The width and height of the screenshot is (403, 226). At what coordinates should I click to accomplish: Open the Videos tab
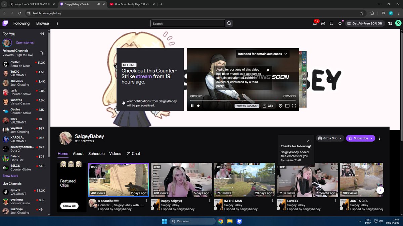point(115,154)
